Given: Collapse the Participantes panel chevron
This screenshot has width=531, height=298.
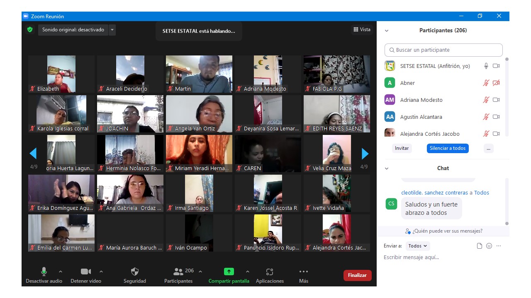Looking at the screenshot, I should tap(387, 31).
